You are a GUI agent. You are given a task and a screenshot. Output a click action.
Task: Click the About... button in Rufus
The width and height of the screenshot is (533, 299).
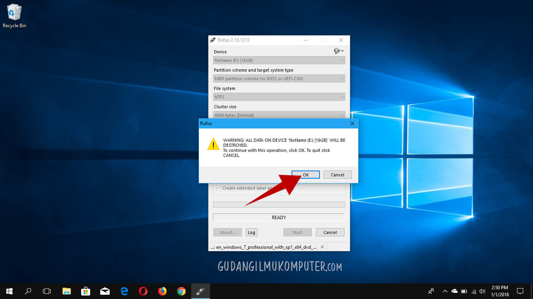[227, 232]
